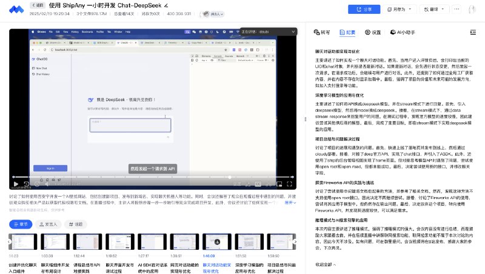Click the chapter label 课程总结与API对接实践
Viewport: 485px width, 274px height.
point(87,268)
